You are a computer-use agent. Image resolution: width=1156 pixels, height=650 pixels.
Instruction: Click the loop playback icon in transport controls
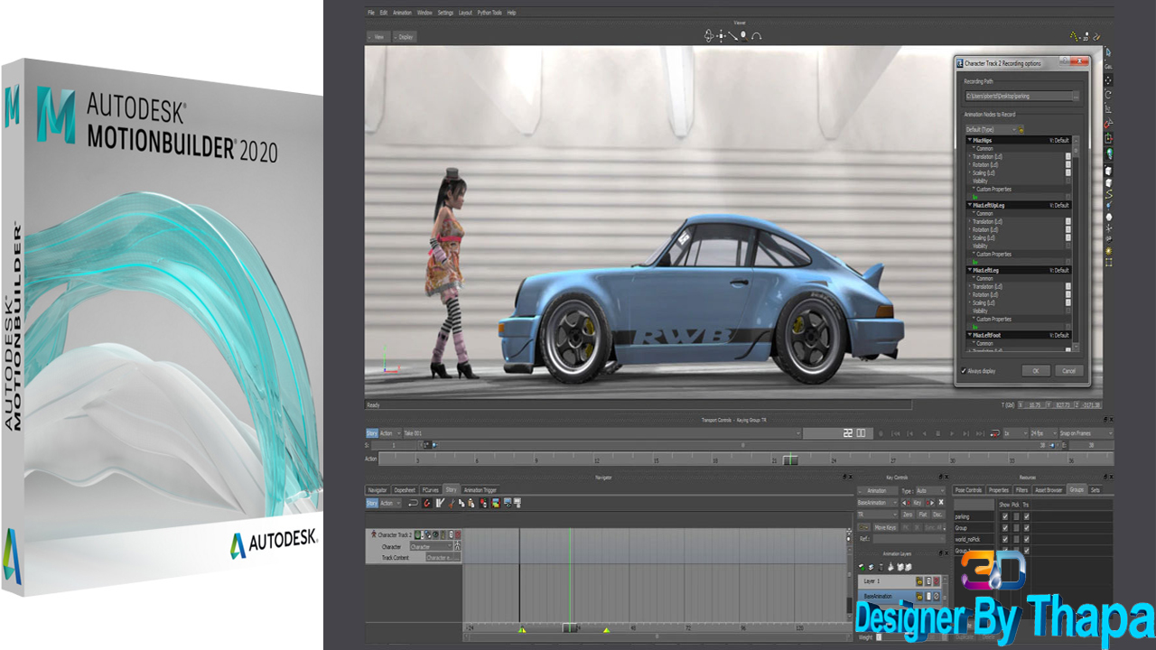pos(994,433)
